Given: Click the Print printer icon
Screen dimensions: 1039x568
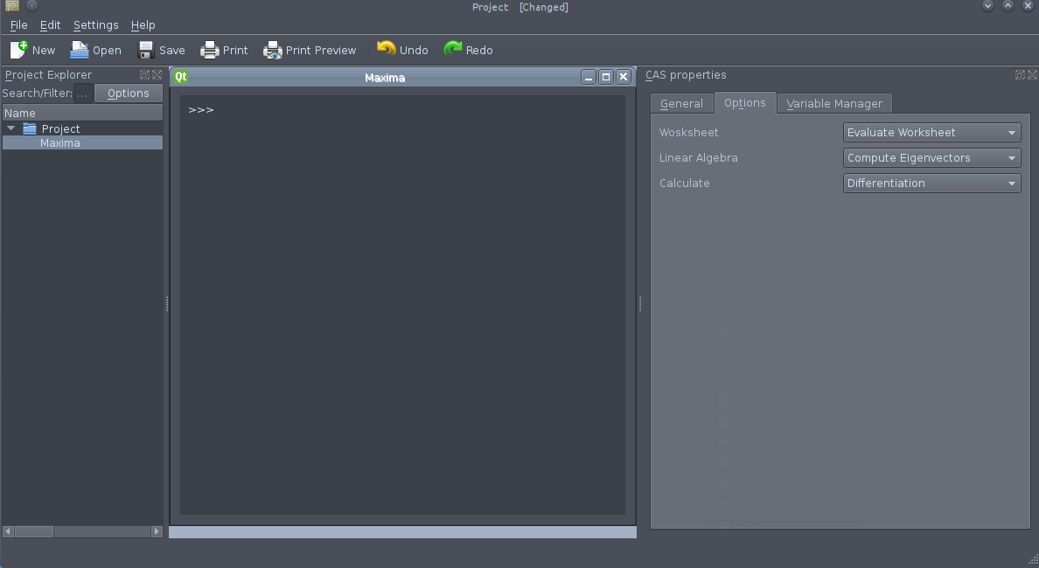Looking at the screenshot, I should (210, 50).
